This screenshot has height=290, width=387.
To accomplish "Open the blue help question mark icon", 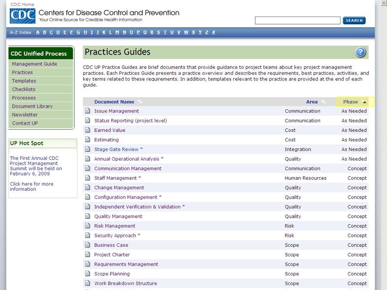I will (x=360, y=52).
